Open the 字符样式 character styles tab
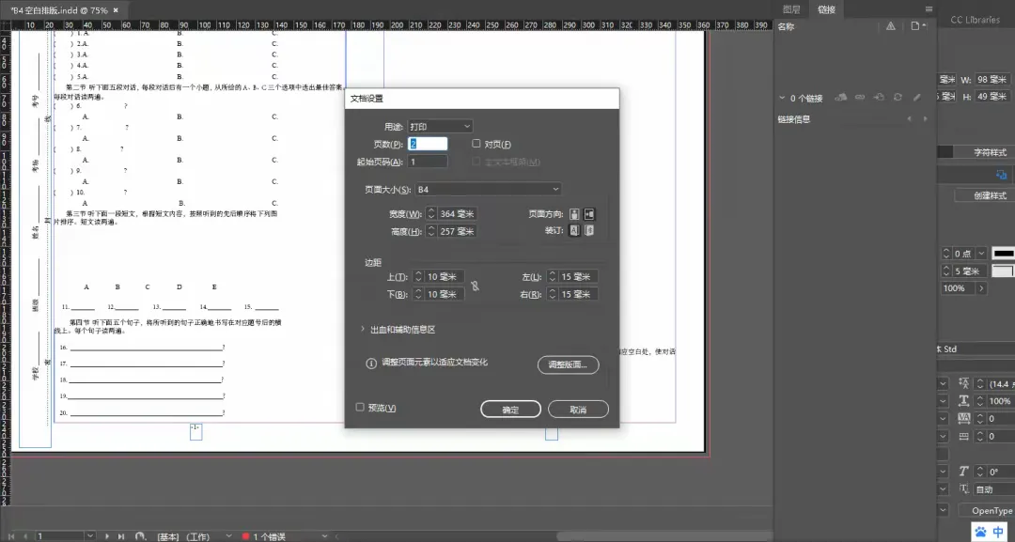 pyautogui.click(x=991, y=152)
